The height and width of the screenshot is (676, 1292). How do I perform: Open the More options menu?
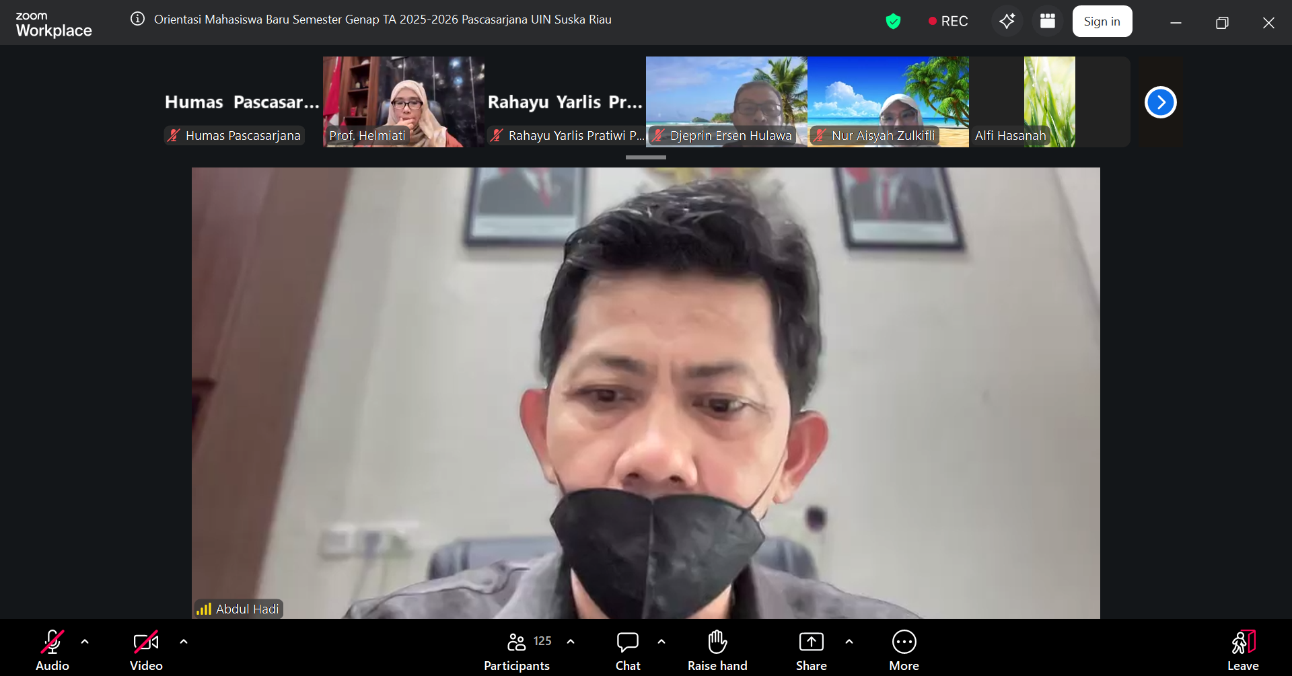904,650
